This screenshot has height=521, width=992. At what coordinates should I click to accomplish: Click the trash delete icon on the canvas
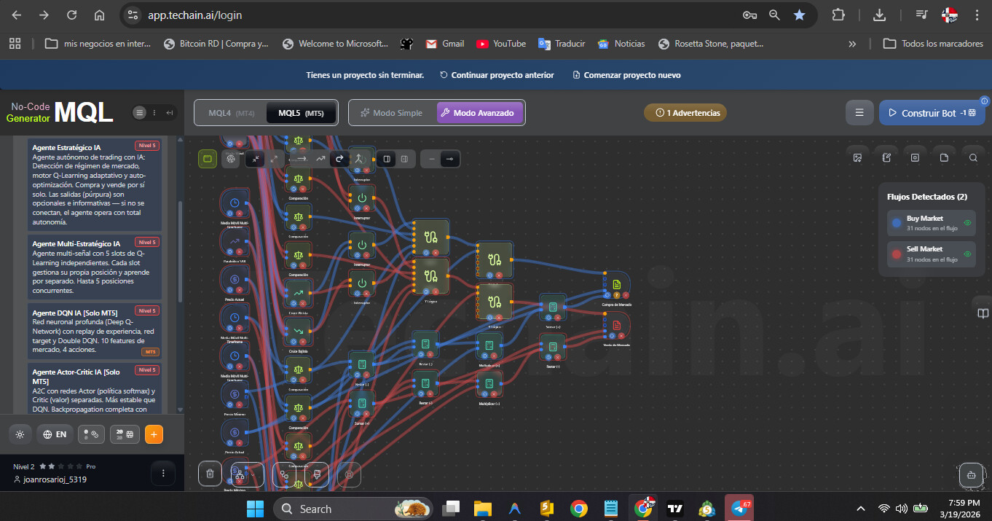[210, 474]
